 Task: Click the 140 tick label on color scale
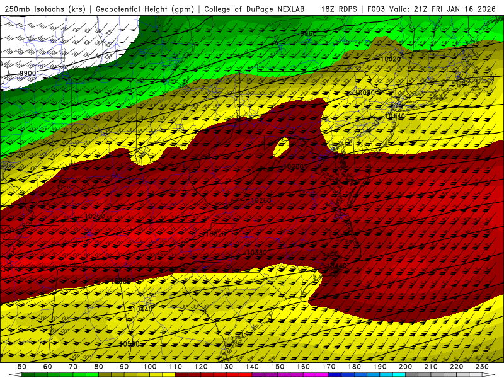pos(252,367)
